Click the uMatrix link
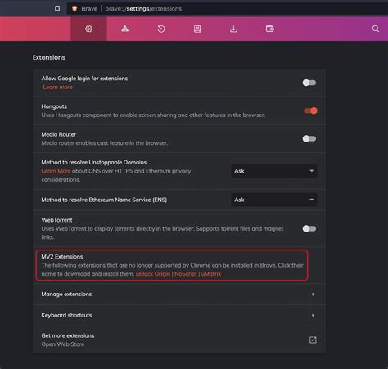Viewport: 388px width, 369px height. (x=211, y=274)
